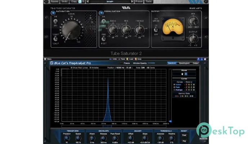Switch to the Output tab
The height and width of the screenshot is (144, 252).
pos(195,63)
